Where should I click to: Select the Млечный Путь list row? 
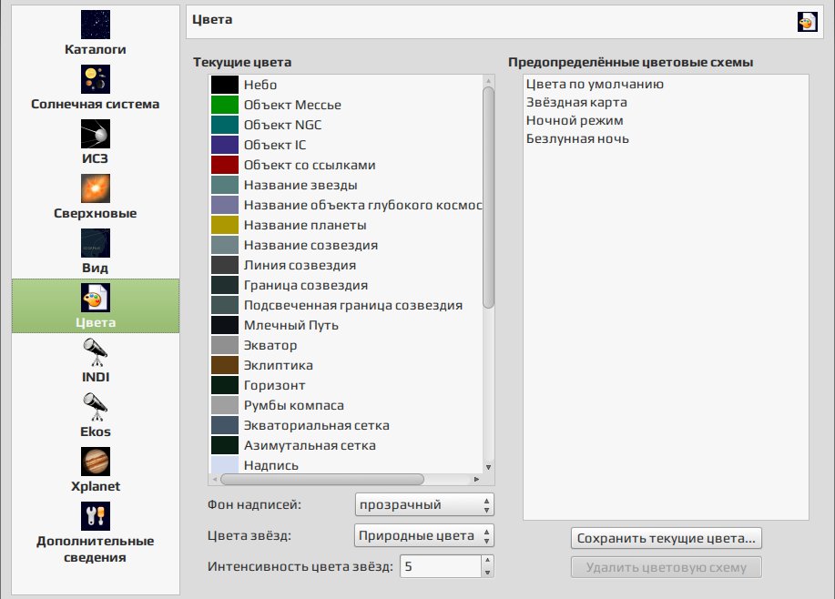[346, 325]
